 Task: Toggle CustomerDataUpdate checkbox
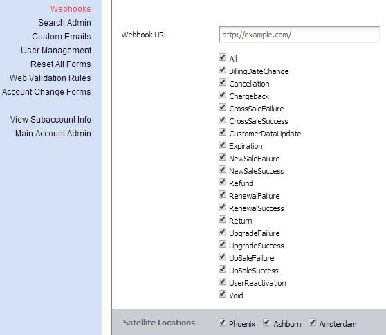pyautogui.click(x=222, y=132)
